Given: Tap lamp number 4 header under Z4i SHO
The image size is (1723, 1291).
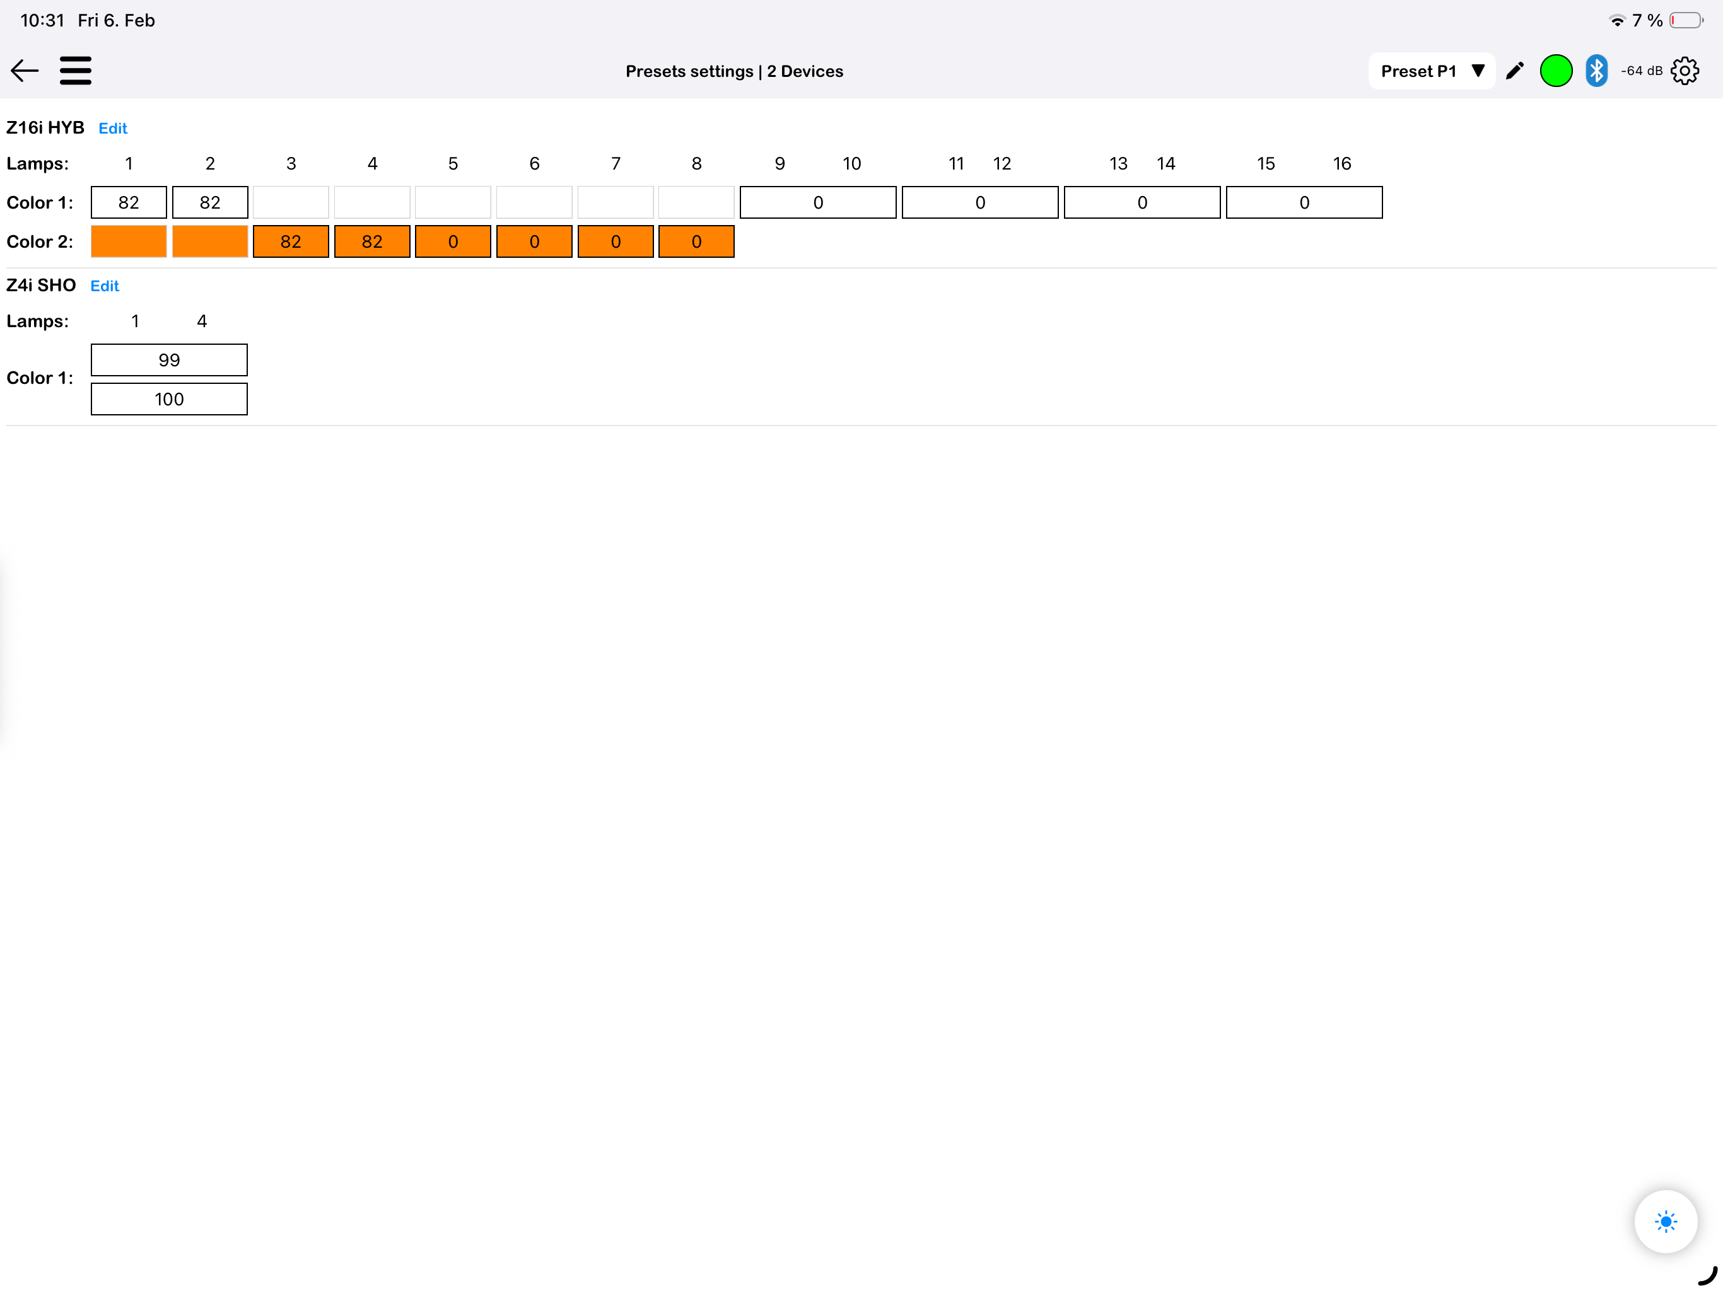Looking at the screenshot, I should (x=202, y=321).
